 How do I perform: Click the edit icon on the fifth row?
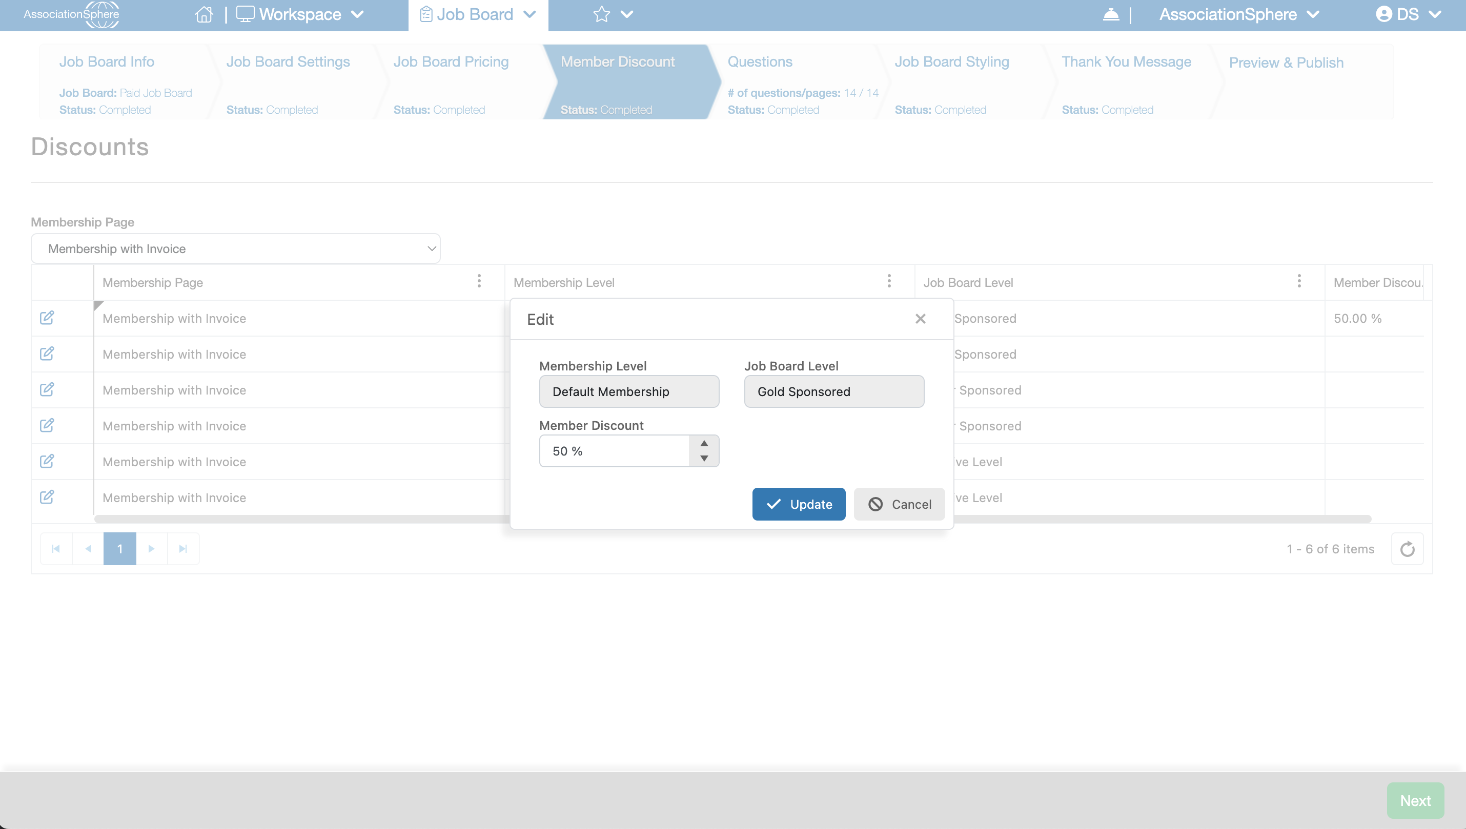click(47, 461)
